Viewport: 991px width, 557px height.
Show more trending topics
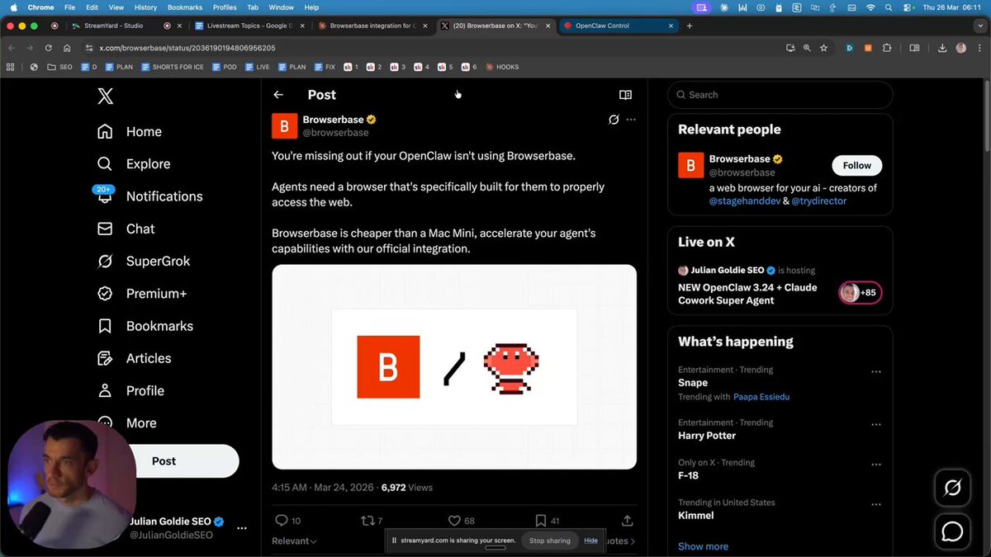pos(702,546)
